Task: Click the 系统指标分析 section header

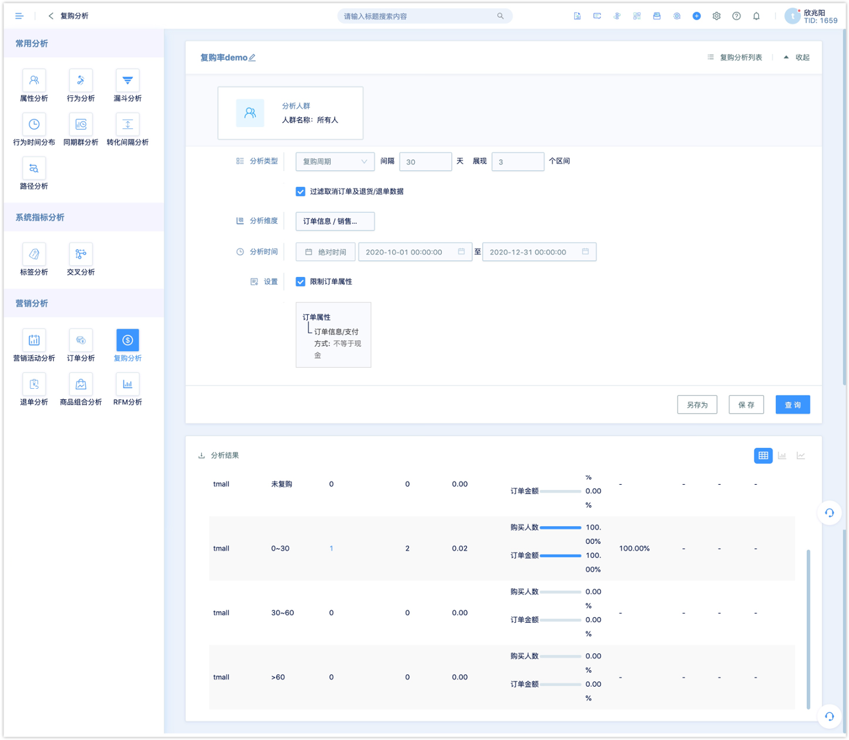Action: 84,217
